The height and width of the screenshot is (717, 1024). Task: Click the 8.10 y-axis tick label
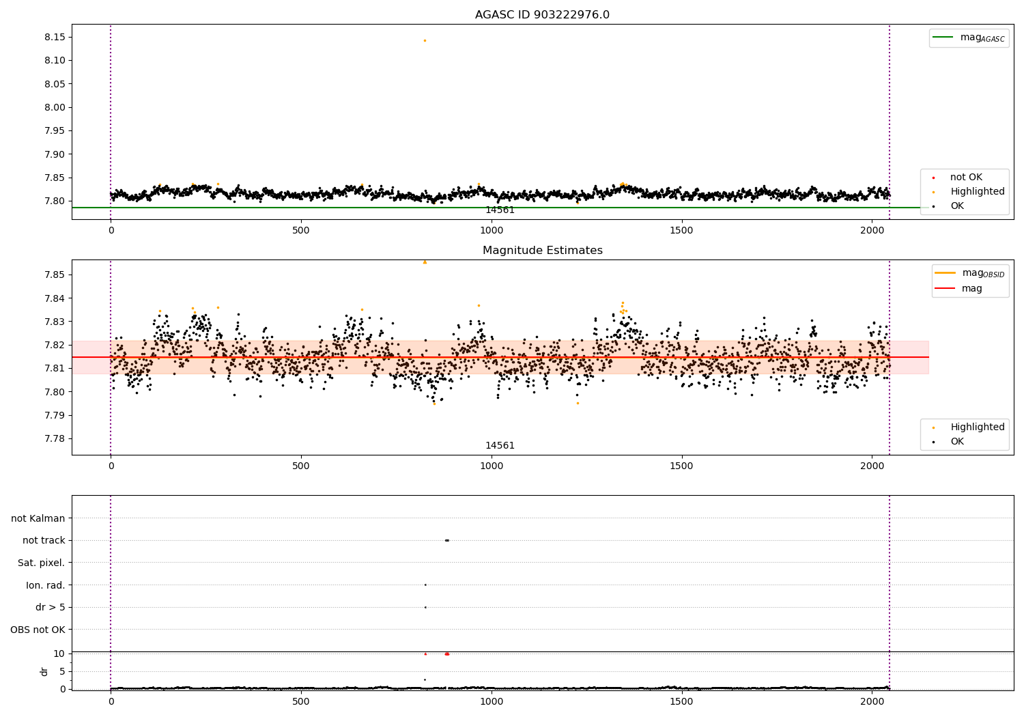pyautogui.click(x=54, y=60)
